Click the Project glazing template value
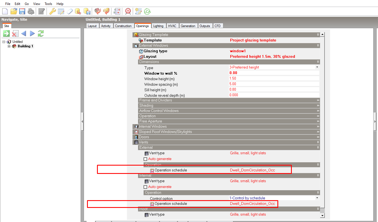This screenshot has width=378, height=222. [253, 40]
